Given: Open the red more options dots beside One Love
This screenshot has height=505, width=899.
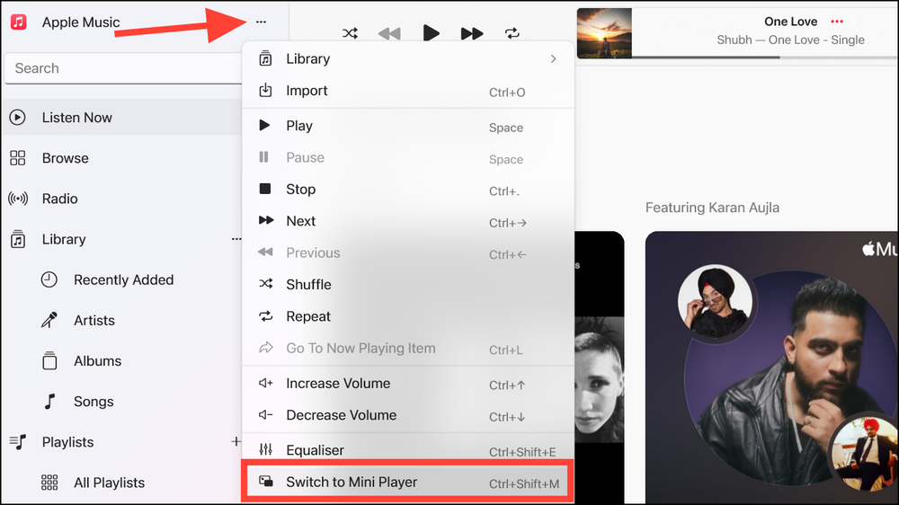Looking at the screenshot, I should 837,22.
